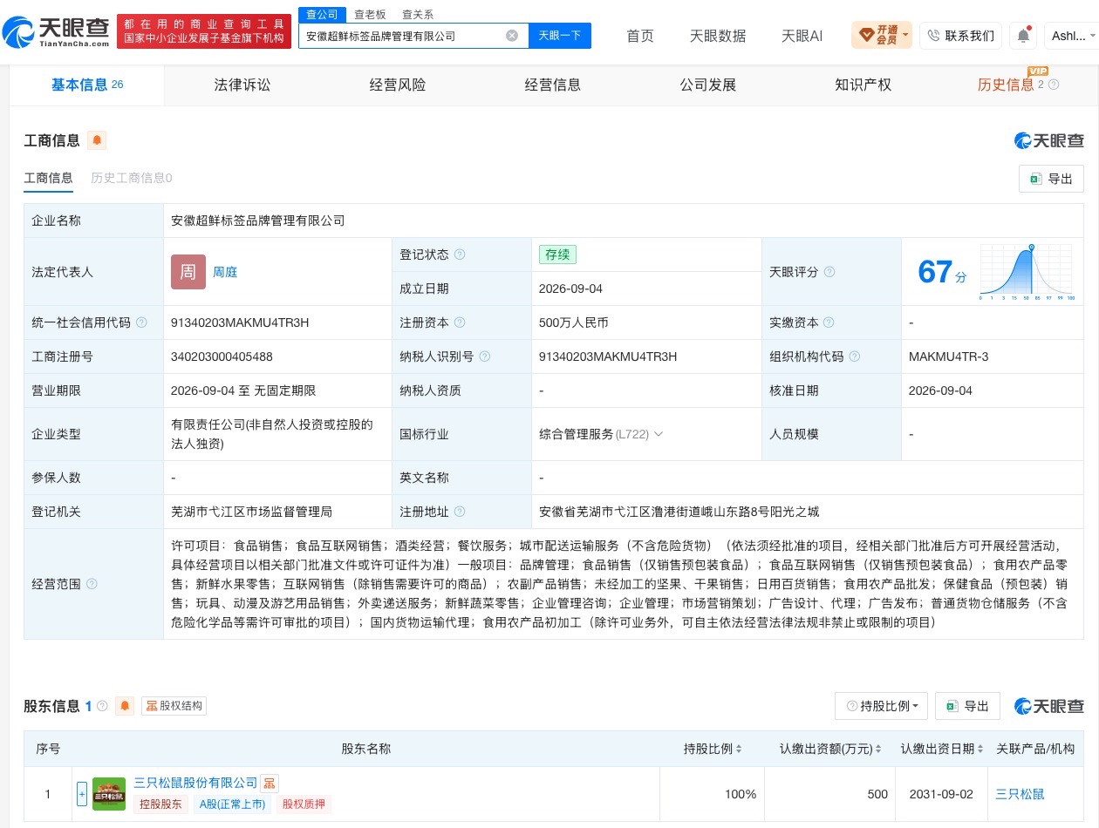Open the 历史工商信息 sub-tab
Screen dimensions: 1099x828
pyautogui.click(x=132, y=178)
